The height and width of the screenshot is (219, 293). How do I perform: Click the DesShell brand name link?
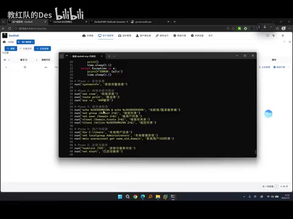[x=13, y=35]
